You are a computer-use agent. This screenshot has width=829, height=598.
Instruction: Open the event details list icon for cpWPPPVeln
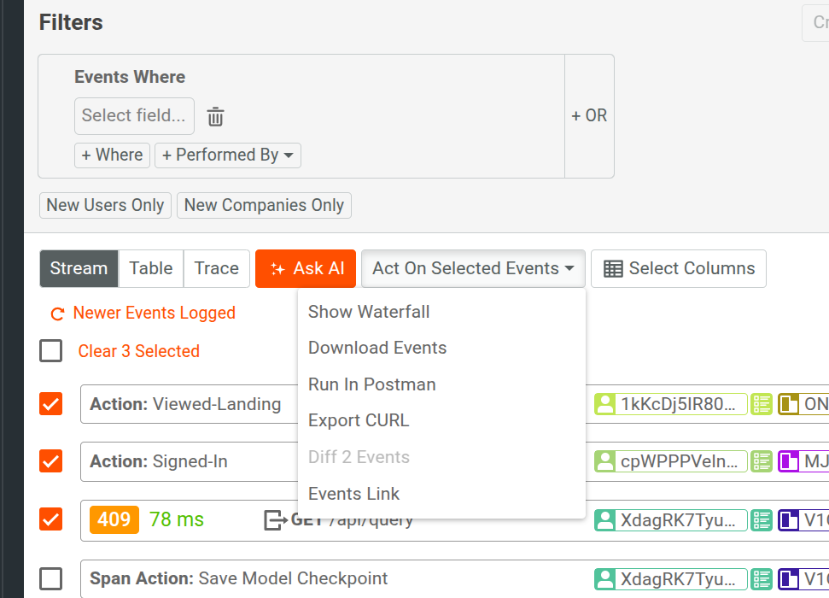[x=761, y=461]
